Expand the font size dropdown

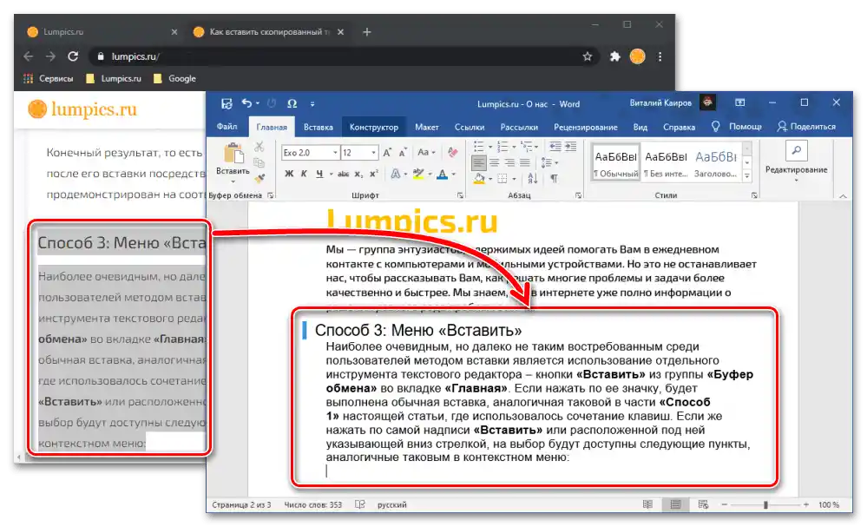[373, 153]
